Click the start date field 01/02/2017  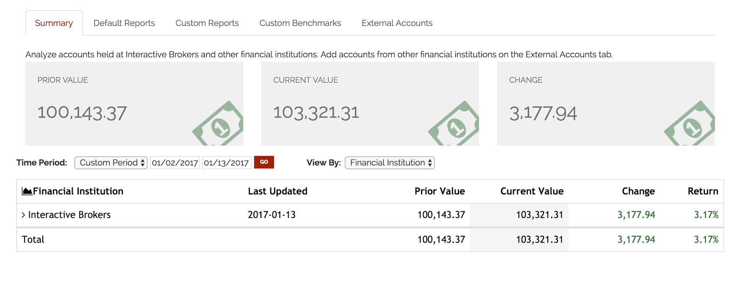[x=175, y=163]
